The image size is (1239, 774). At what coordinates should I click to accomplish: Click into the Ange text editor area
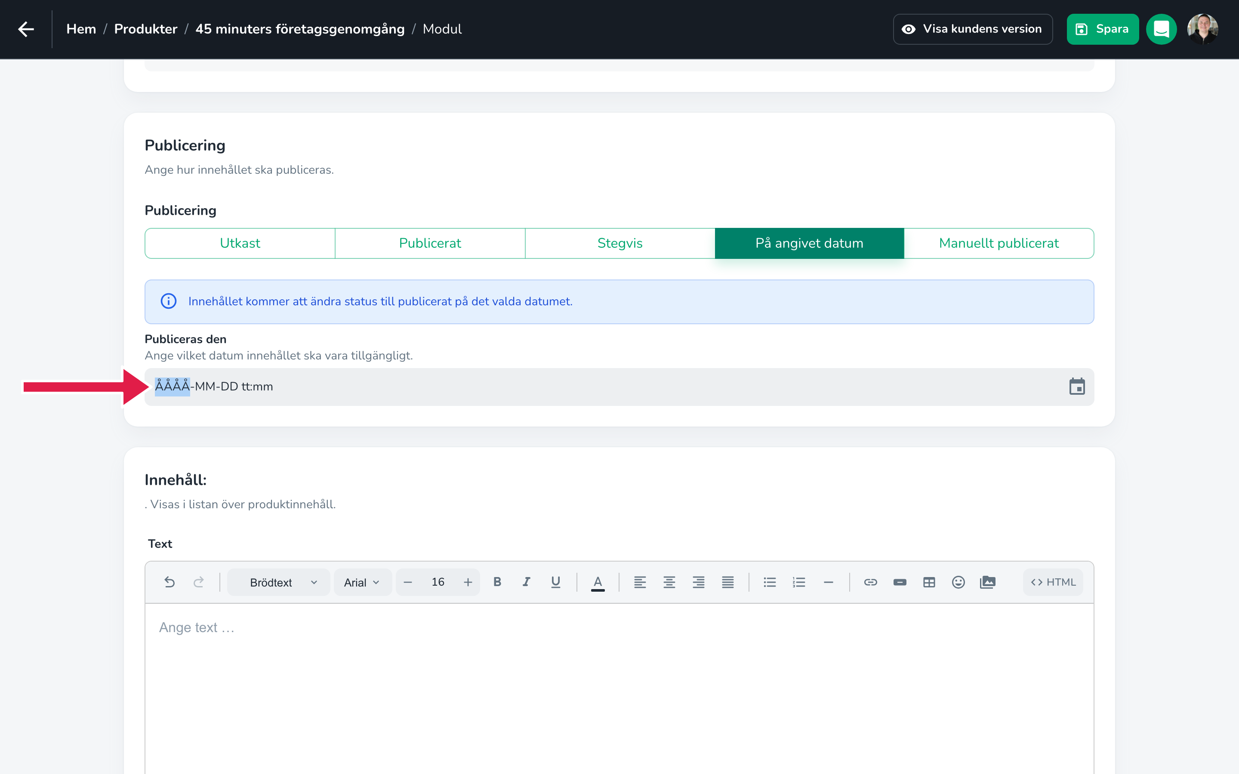(x=619, y=688)
